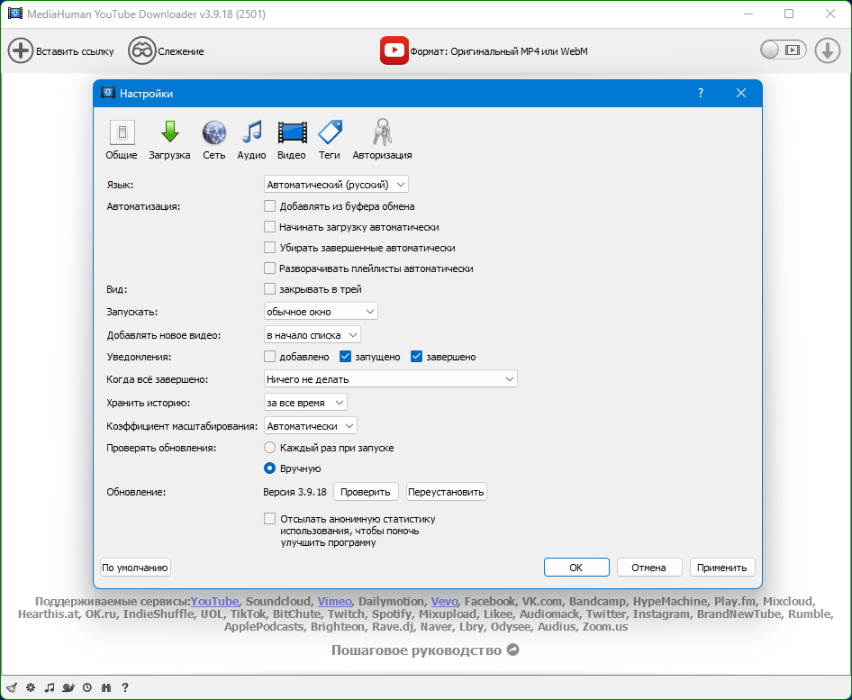Click the YouTube format icon
Image resolution: width=852 pixels, height=700 pixels.
(394, 51)
